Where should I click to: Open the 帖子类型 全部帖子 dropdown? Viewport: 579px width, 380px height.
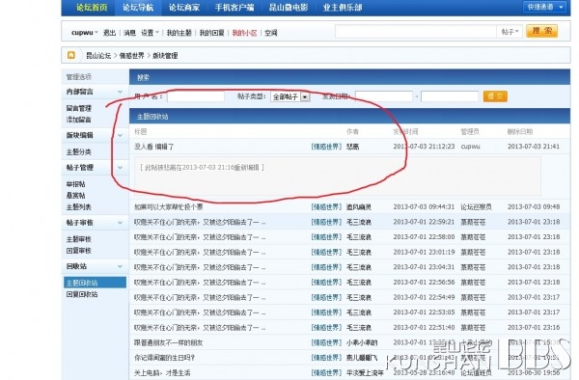(x=290, y=96)
